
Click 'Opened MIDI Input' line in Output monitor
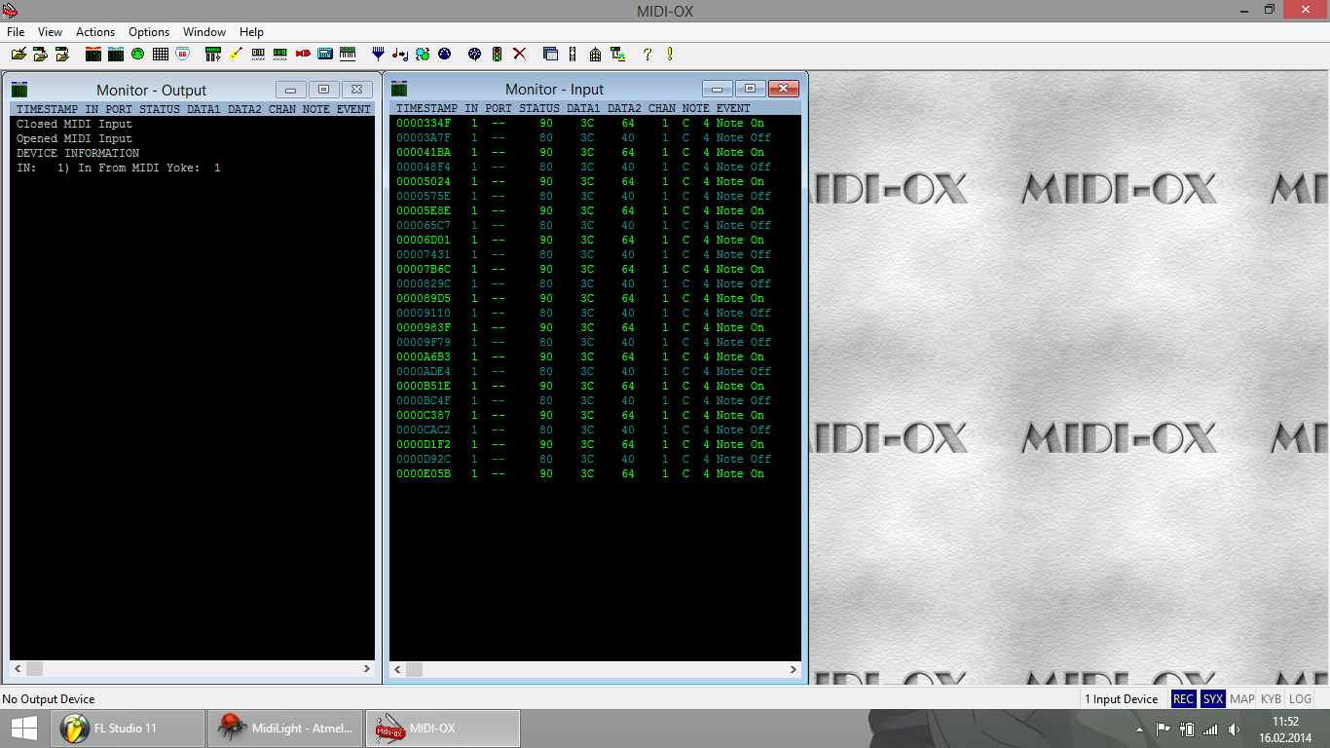(74, 138)
